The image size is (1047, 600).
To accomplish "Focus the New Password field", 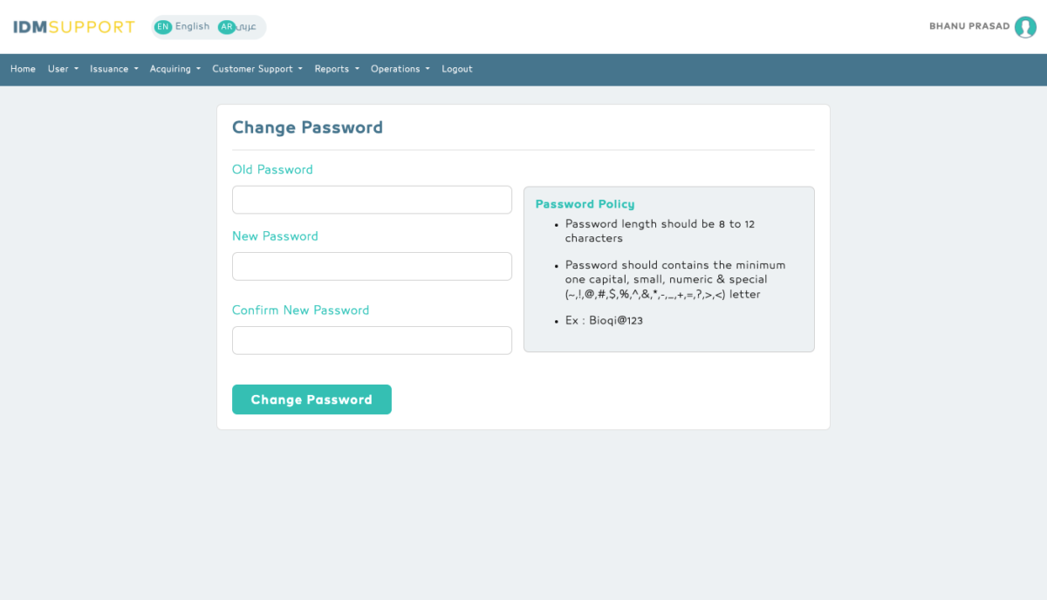I will click(372, 266).
